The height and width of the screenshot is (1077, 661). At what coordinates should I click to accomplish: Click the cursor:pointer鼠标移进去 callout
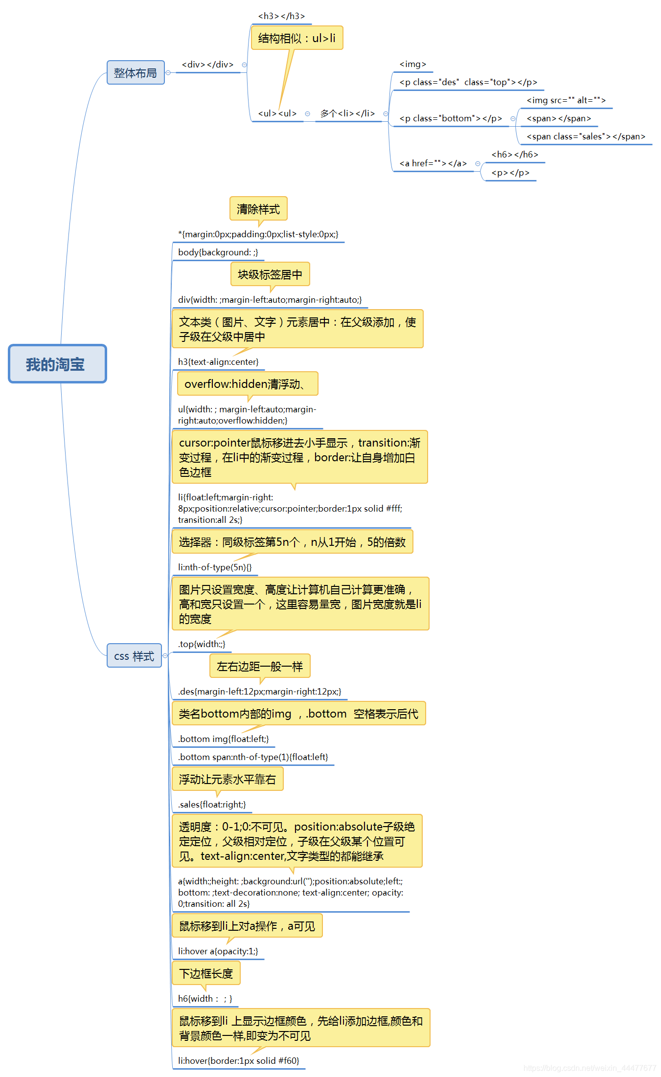[x=300, y=457]
